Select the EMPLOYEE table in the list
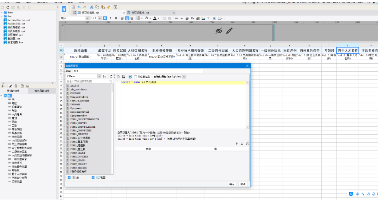Screen dimensions: 380x203 coord(75,105)
